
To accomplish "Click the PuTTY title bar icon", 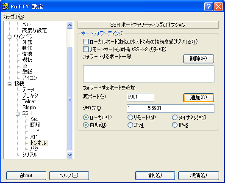I will click(6, 6).
